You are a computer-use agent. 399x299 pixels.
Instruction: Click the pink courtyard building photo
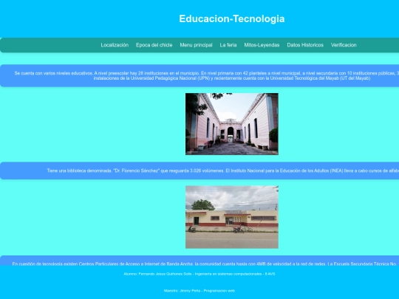pos(232,124)
